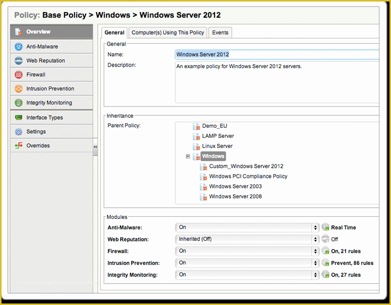391x305 pixels.
Task: Click the Intrusion Prevention sidebar icon
Action: [19, 89]
